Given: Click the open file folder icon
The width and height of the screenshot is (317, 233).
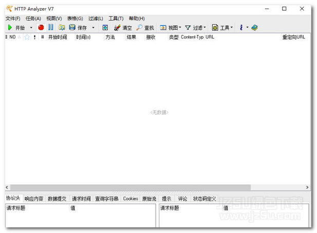Looking at the screenshot, I should (x=62, y=28).
